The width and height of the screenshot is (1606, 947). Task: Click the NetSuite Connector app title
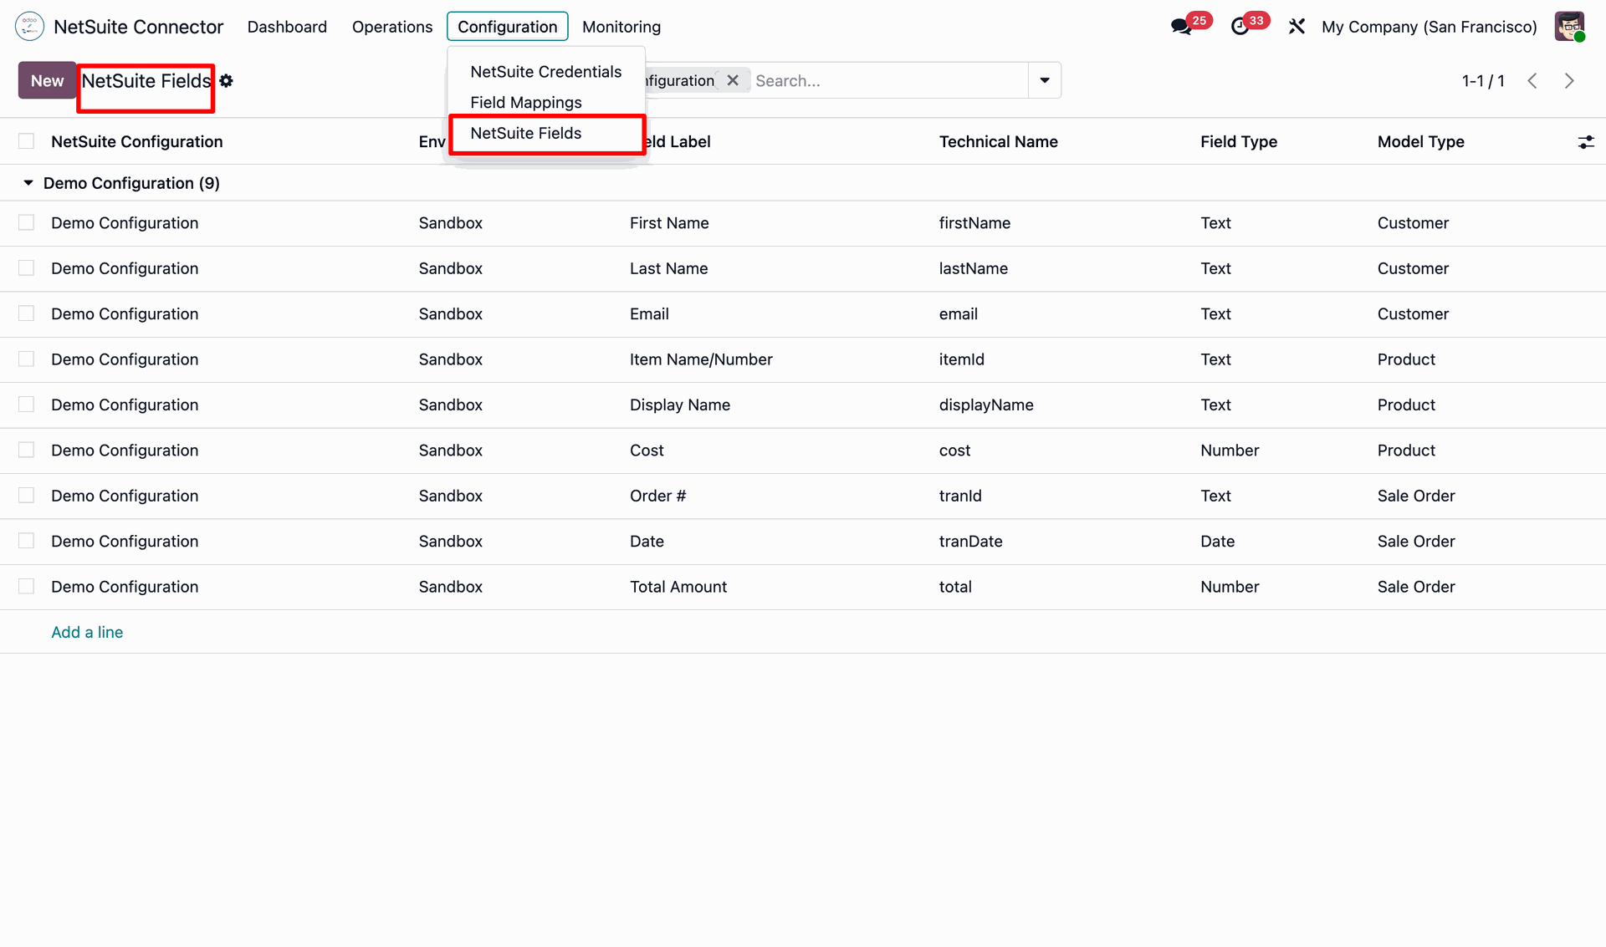click(139, 27)
